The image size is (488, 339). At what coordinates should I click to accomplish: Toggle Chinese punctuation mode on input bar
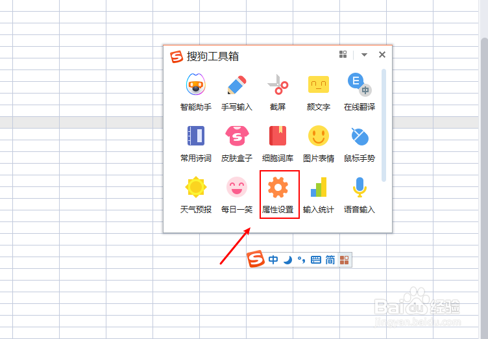(301, 260)
